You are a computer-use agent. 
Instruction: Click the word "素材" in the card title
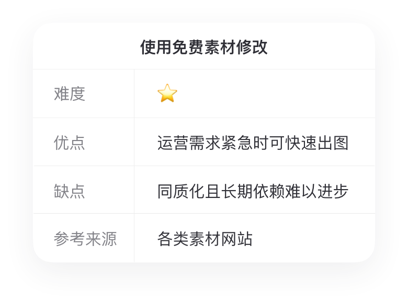pyautogui.click(x=220, y=48)
